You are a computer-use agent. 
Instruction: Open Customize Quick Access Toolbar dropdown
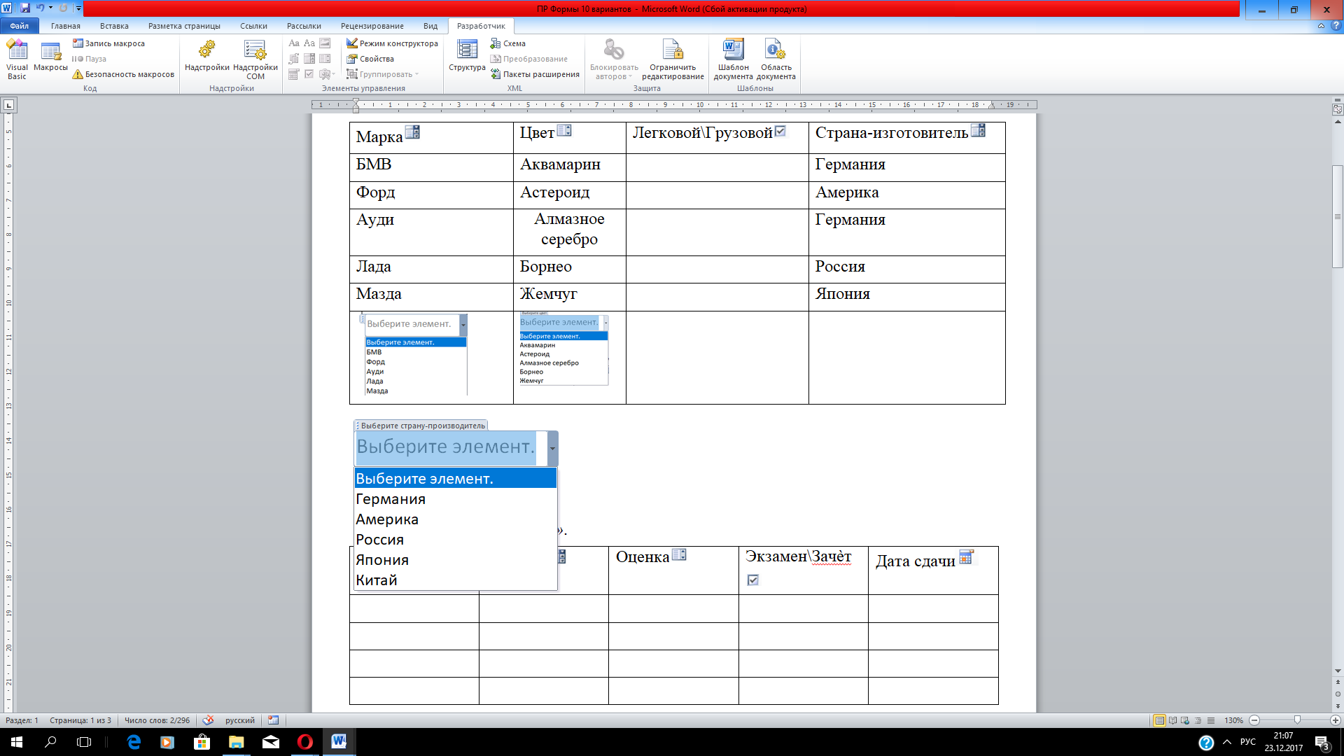tap(78, 8)
